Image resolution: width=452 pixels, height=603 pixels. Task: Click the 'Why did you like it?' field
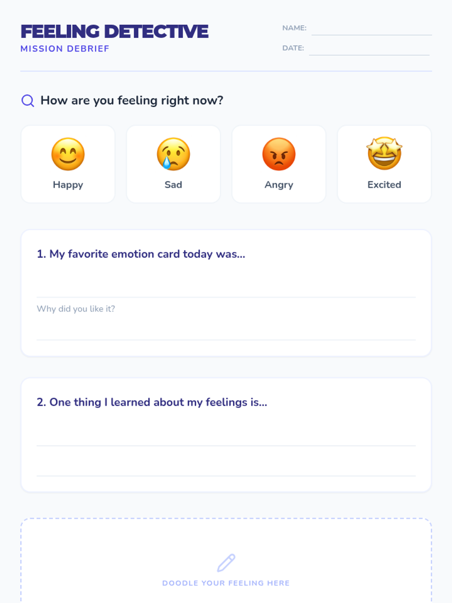pos(226,322)
